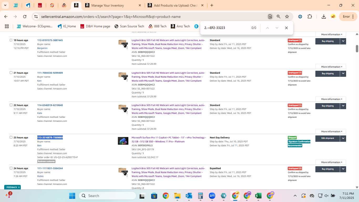Expand More information for order 111-7004336-9299409
Viewport: 359px width, 202px height.
click(331, 99)
